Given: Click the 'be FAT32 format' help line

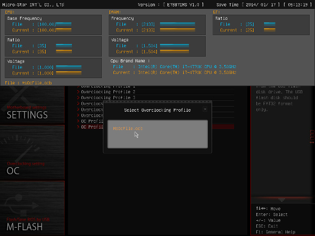Looking at the screenshot, I should (274, 103).
